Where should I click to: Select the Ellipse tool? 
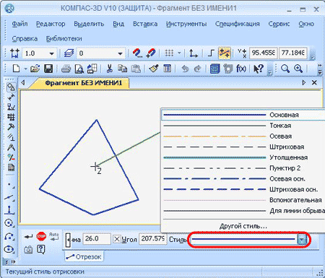(x=9, y=249)
